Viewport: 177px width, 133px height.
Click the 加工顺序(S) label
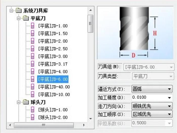(x=112, y=114)
